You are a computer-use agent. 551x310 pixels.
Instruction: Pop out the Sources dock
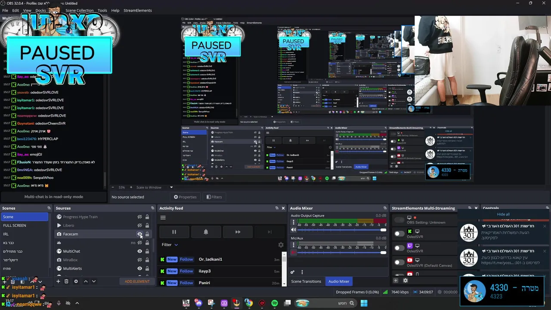[152, 208]
